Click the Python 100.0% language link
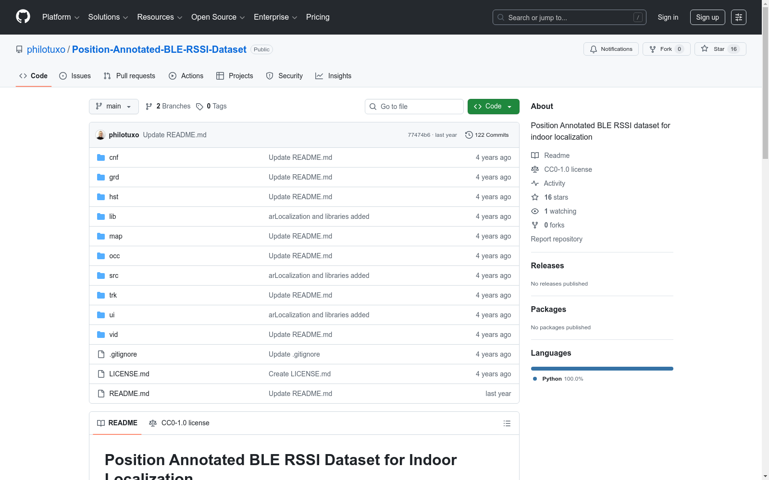The height and width of the screenshot is (480, 769). [x=558, y=379]
